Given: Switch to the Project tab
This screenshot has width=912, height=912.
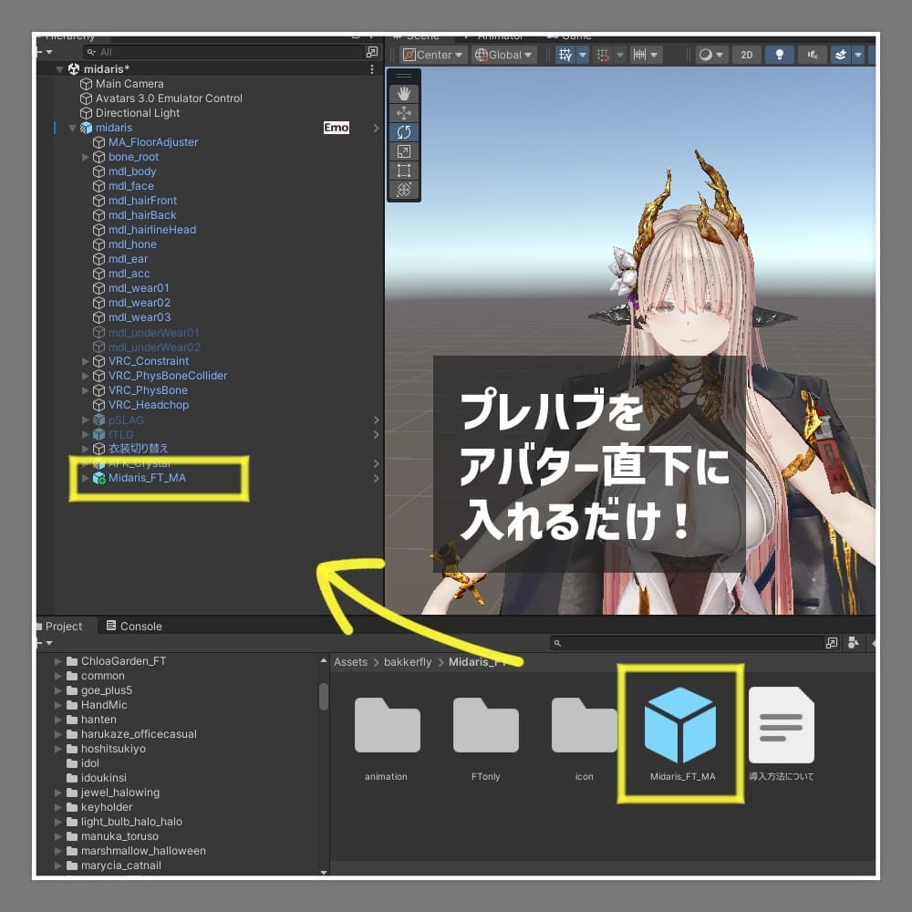Looking at the screenshot, I should click(x=63, y=627).
